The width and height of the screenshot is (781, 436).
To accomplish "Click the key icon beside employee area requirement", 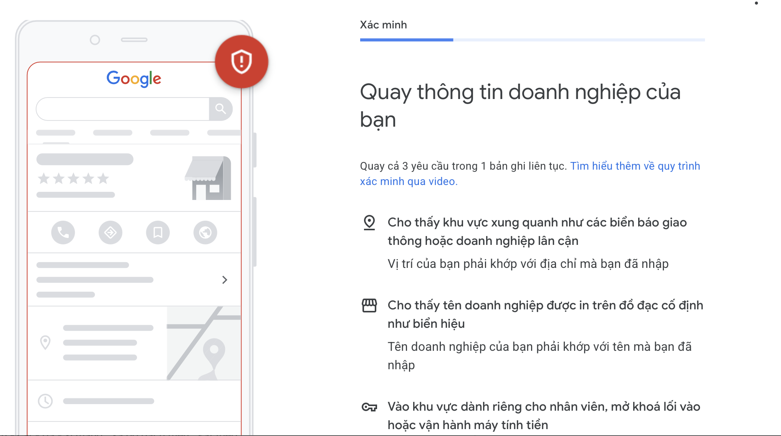I will coord(369,407).
